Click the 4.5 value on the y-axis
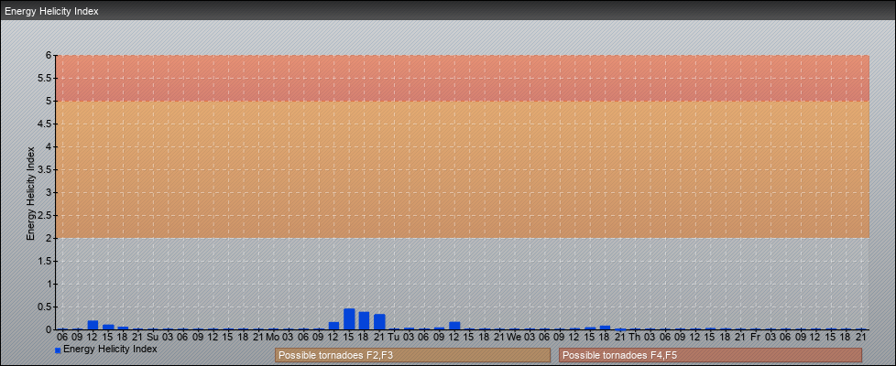 point(45,124)
